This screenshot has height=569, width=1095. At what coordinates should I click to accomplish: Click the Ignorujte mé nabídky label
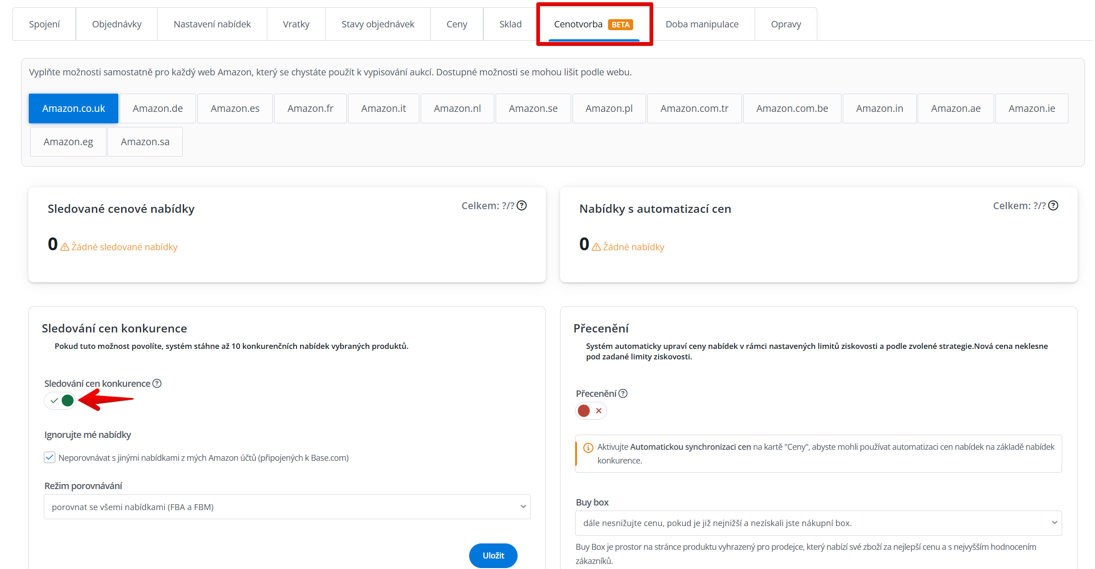(88, 434)
